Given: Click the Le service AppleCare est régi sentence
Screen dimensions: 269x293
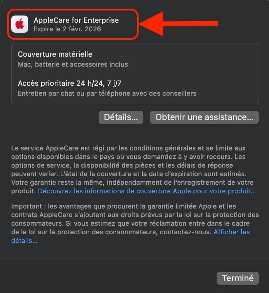Looking at the screenshot, I should click(x=128, y=152).
